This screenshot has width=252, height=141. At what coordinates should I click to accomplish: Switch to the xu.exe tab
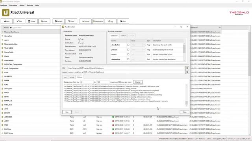click(72, 77)
